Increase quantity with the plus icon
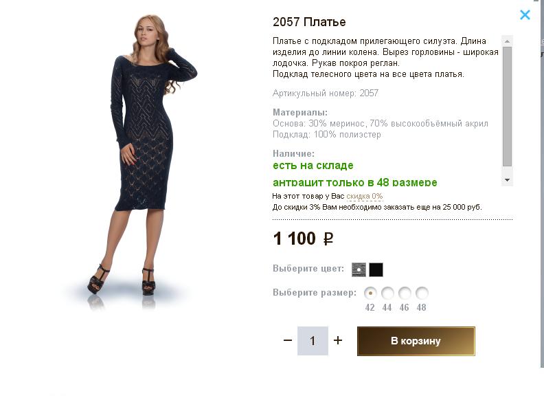 tap(338, 341)
